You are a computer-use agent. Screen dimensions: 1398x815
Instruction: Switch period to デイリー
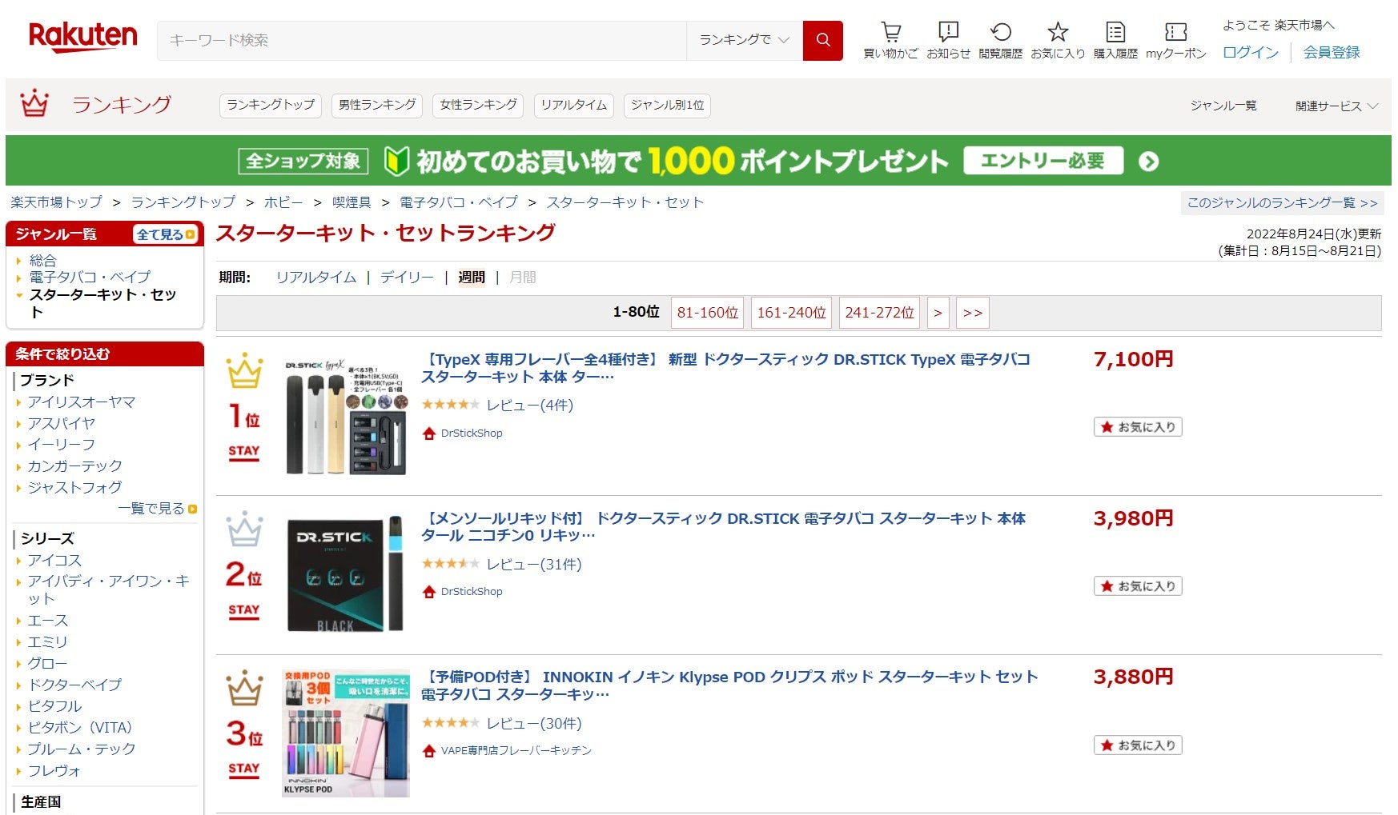click(407, 278)
